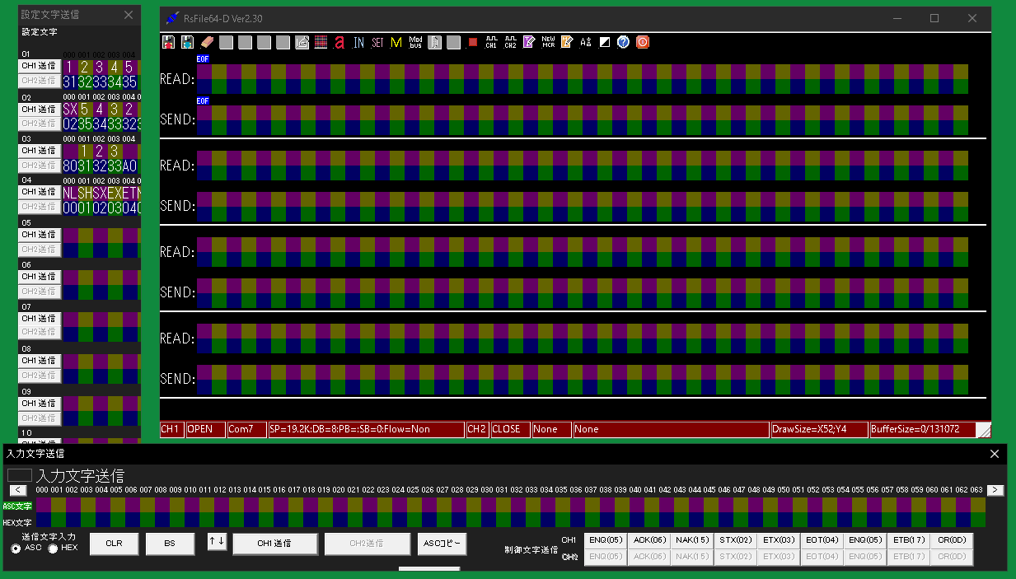The height and width of the screenshot is (579, 1016).
Task: Click the Modbus toolbar icon
Action: point(415,42)
